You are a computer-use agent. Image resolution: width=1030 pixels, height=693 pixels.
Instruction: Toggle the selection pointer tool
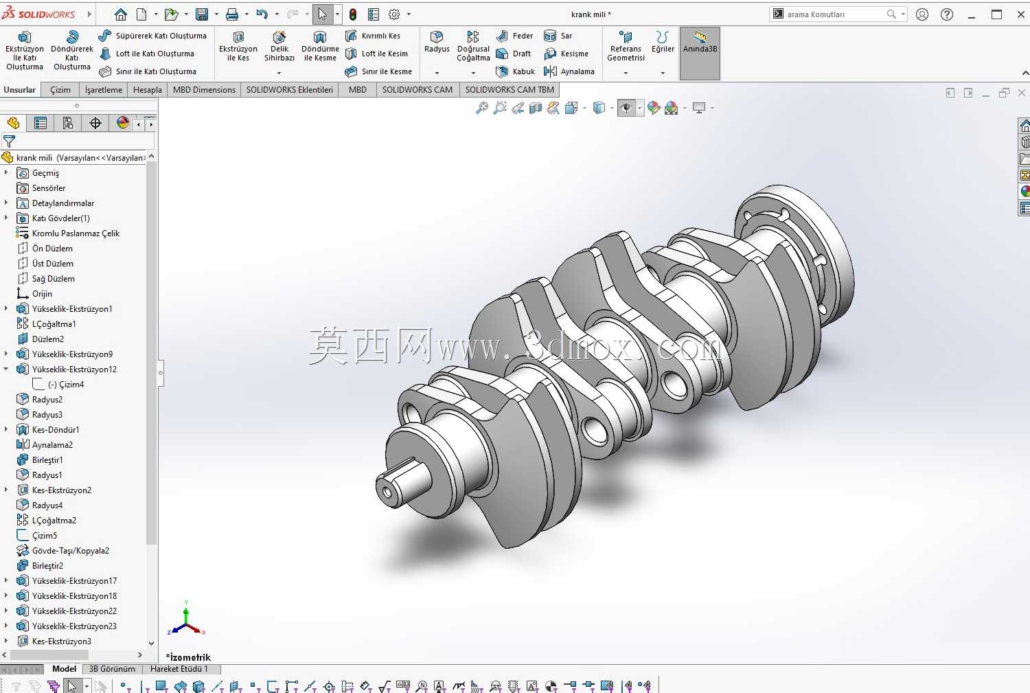pyautogui.click(x=323, y=14)
